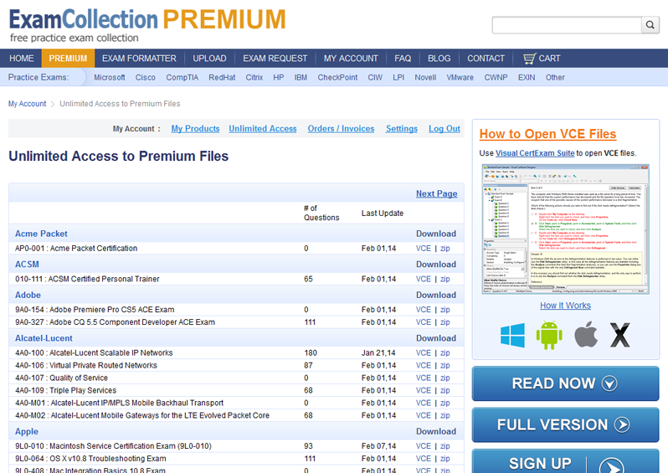Click the Mac OS X icon
The width and height of the screenshot is (668, 473).
click(619, 336)
